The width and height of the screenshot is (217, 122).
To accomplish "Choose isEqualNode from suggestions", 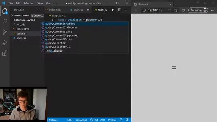I will (85, 51).
